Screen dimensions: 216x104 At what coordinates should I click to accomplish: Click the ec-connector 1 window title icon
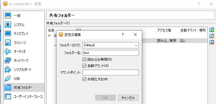tap(5, 4)
